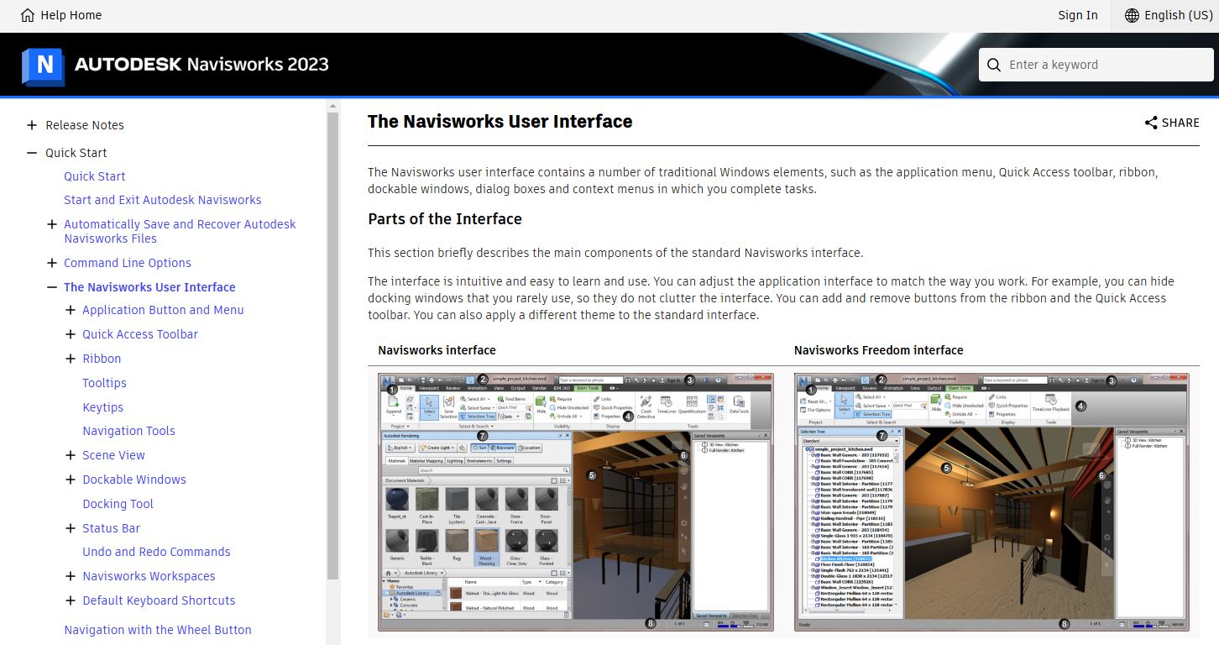
Task: Open the Dockable Windows topic
Action: coord(134,480)
